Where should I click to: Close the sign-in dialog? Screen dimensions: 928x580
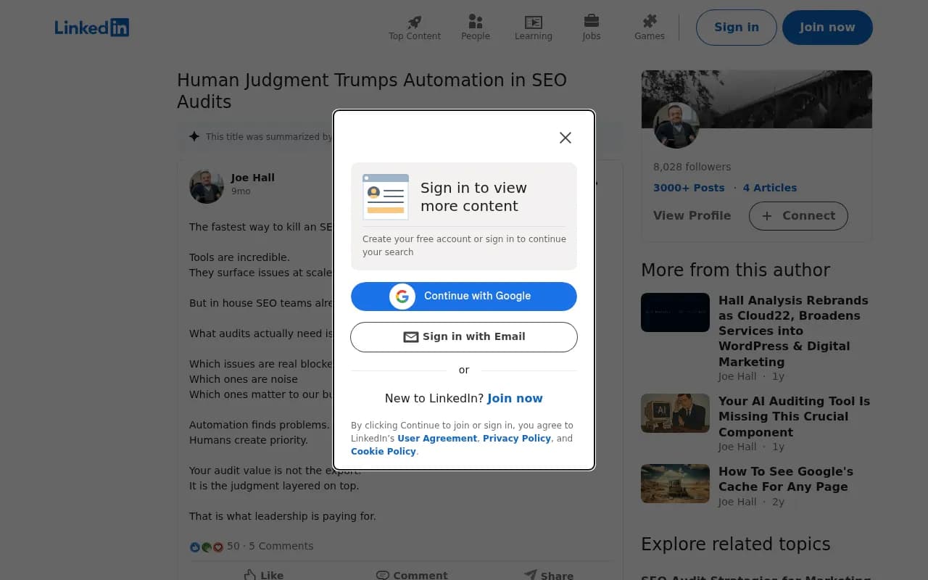click(565, 138)
